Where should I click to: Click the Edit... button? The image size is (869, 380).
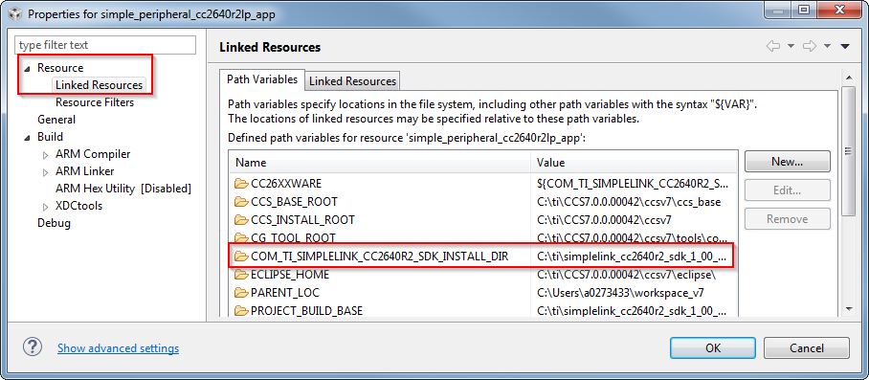pyautogui.click(x=787, y=190)
